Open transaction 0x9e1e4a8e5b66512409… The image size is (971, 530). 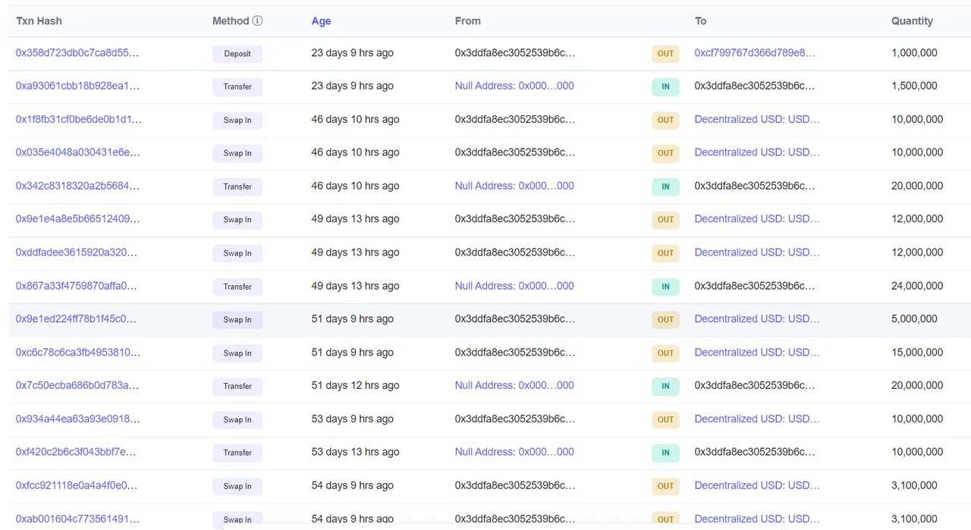tap(77, 219)
